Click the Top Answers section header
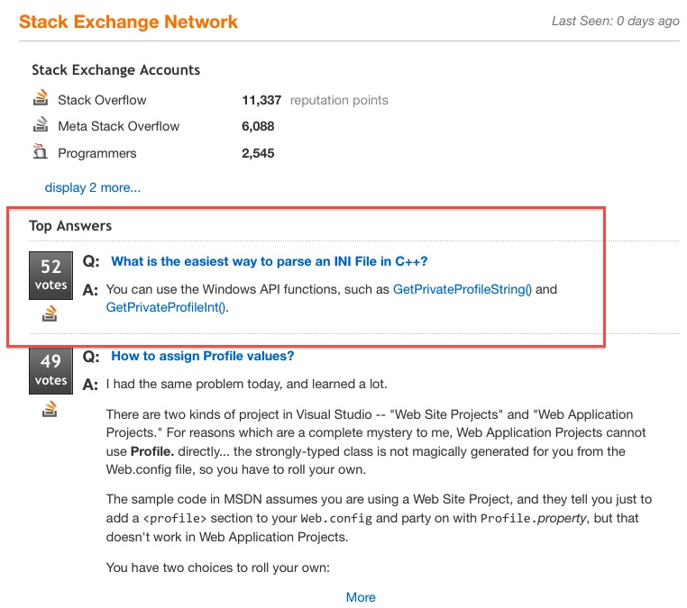This screenshot has height=608, width=687. pyautogui.click(x=70, y=226)
